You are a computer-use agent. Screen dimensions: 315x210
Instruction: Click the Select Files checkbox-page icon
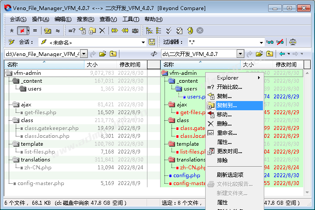tap(179, 31)
